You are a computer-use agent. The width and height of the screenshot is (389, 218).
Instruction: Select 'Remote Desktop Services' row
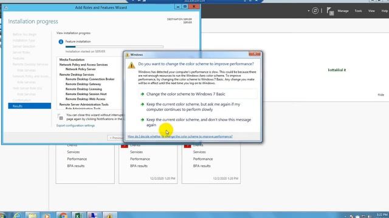[x=77, y=74]
